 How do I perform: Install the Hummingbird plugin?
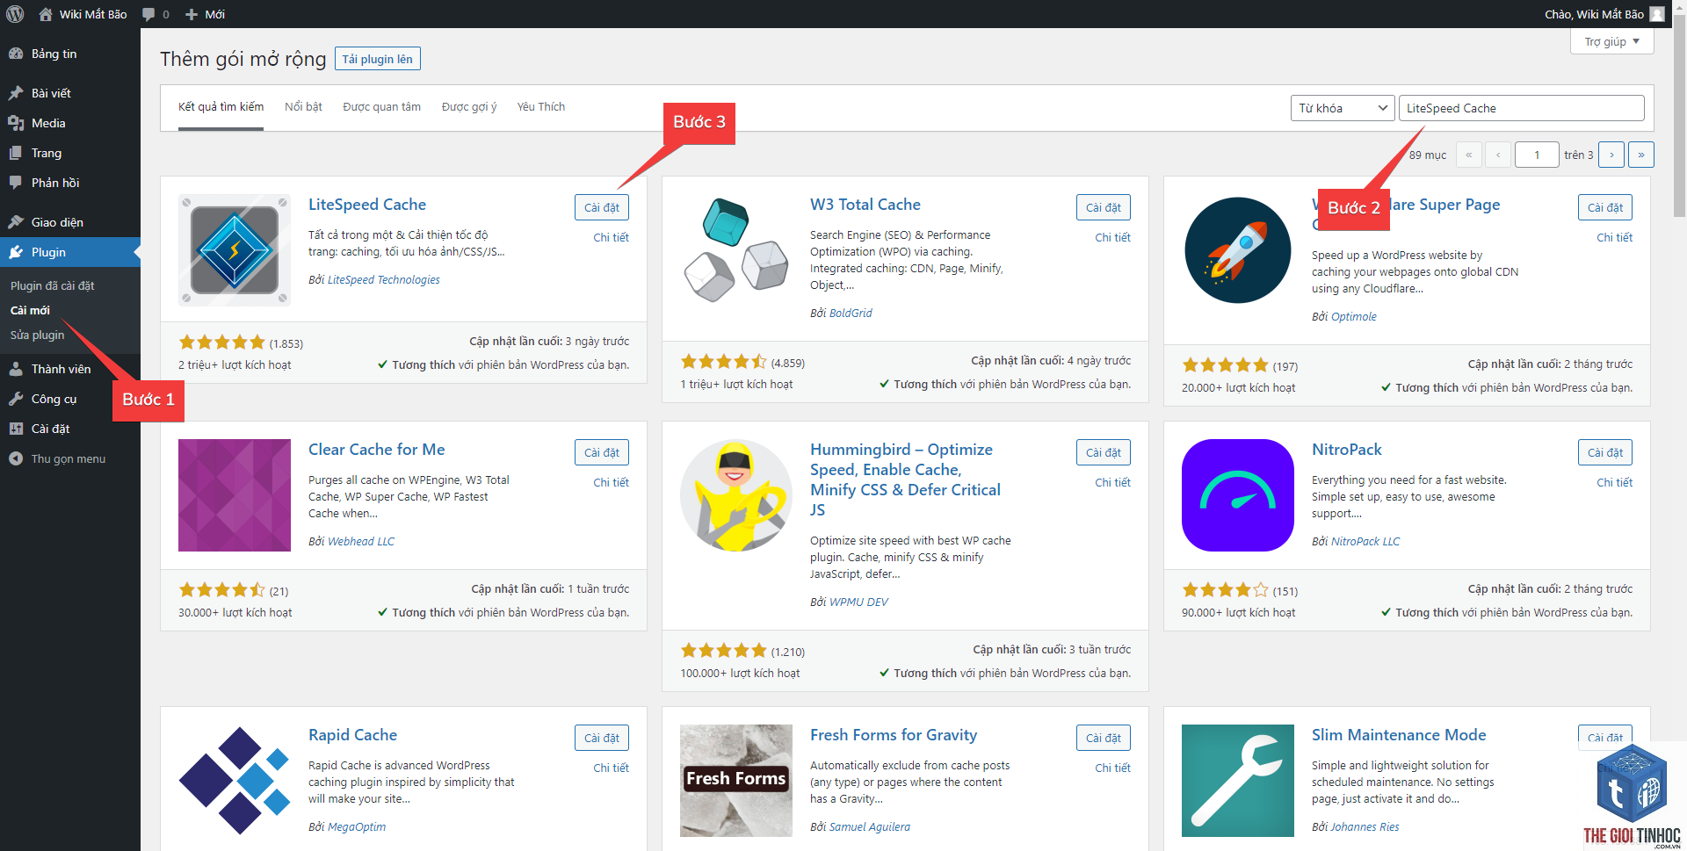(x=1104, y=452)
